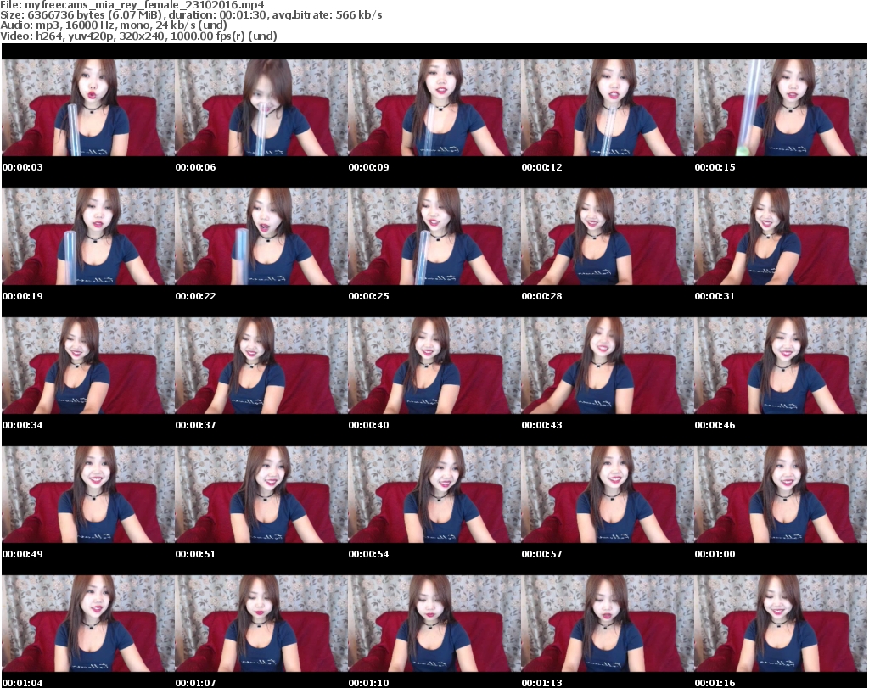This screenshot has height=688, width=869.
Task: Select the thumbnail frame at 00:00:57
Action: (608, 495)
